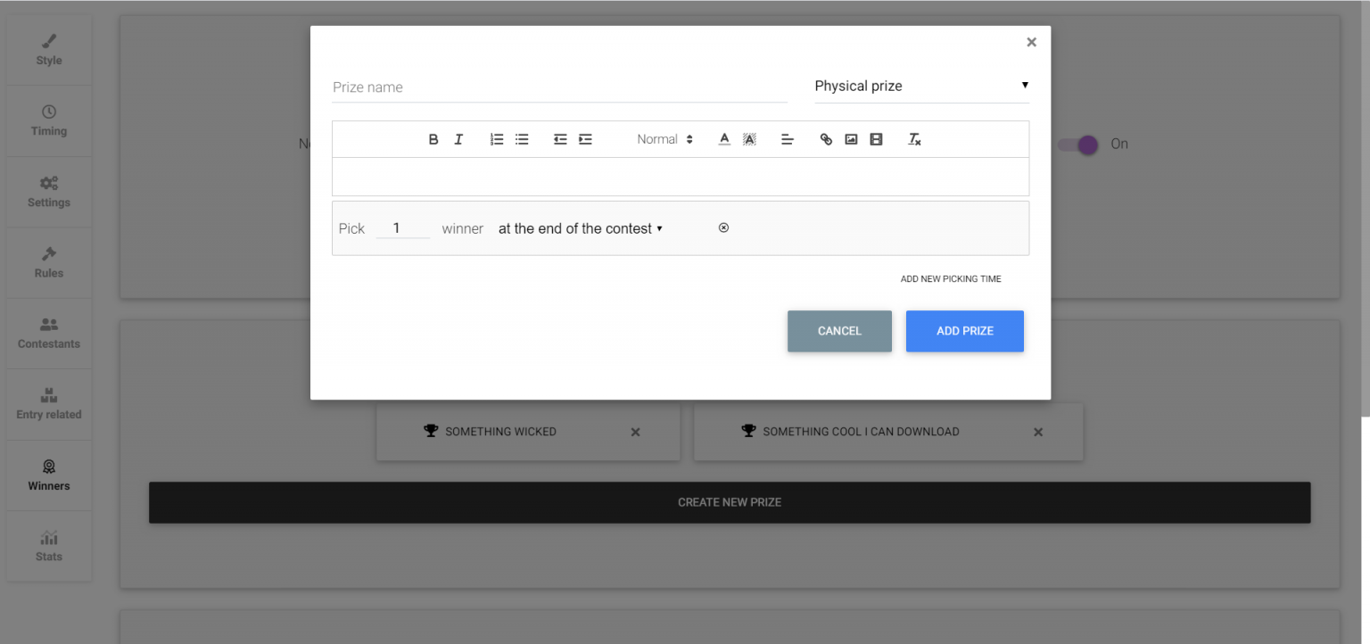Switch off the purple On toggle

(x=1078, y=144)
